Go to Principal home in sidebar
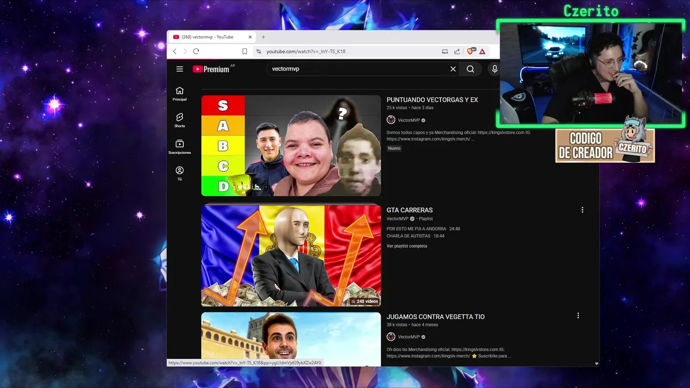This screenshot has width=690, height=388. click(180, 94)
